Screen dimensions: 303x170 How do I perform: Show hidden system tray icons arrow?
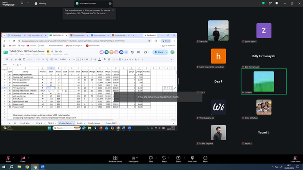[x=273, y=167]
